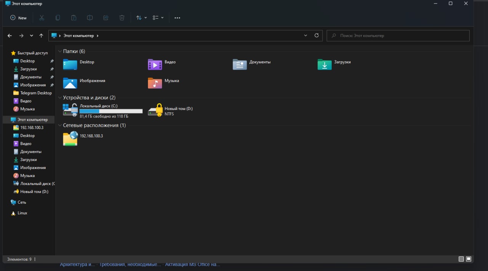
Task: Select Локальный диск (C:) in the sidebar
Action: point(37,183)
